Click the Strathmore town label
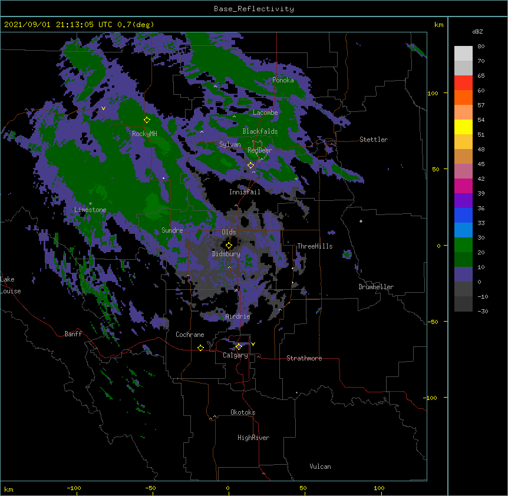508x496 pixels. pos(304,358)
